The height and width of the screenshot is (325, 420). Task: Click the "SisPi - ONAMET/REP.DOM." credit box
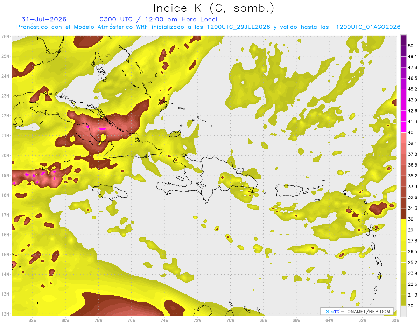[x=357, y=311]
